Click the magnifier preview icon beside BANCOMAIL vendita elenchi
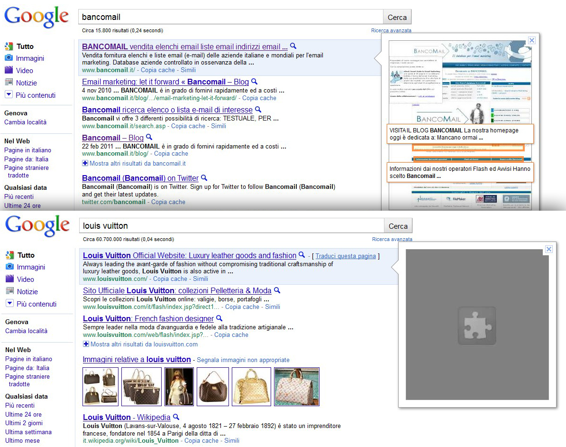566x447 pixels. coord(293,46)
